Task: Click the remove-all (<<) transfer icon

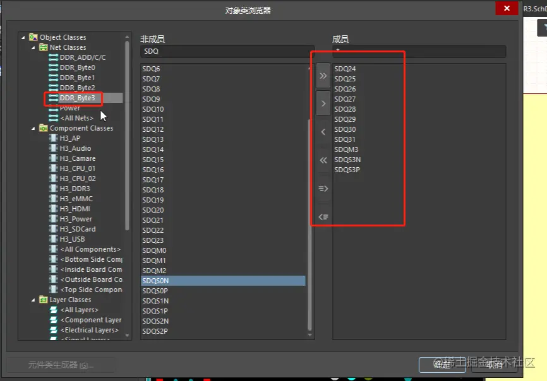Action: coord(323,160)
